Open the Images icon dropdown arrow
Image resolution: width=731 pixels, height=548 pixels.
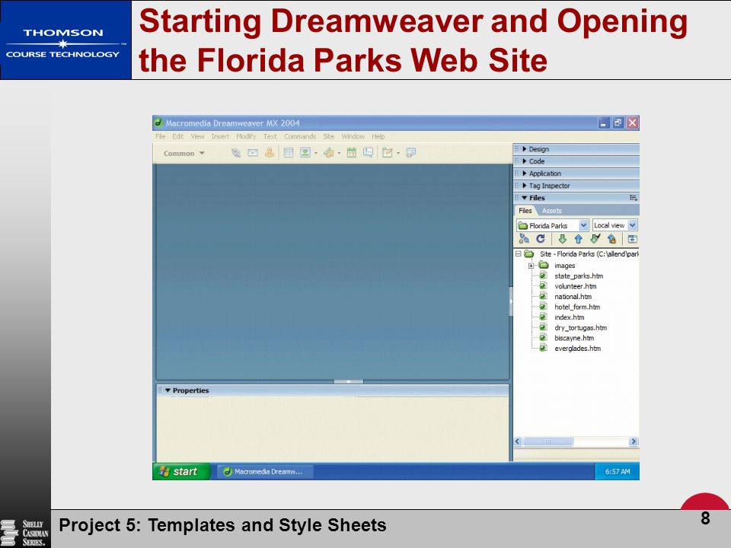click(316, 153)
